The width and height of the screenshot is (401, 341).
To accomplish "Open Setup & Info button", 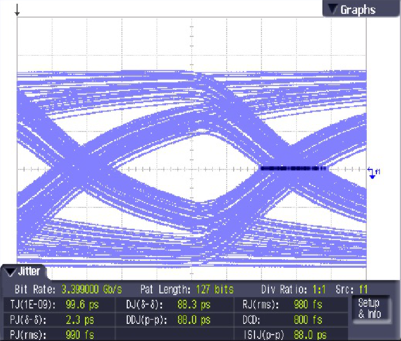I will tap(371, 308).
